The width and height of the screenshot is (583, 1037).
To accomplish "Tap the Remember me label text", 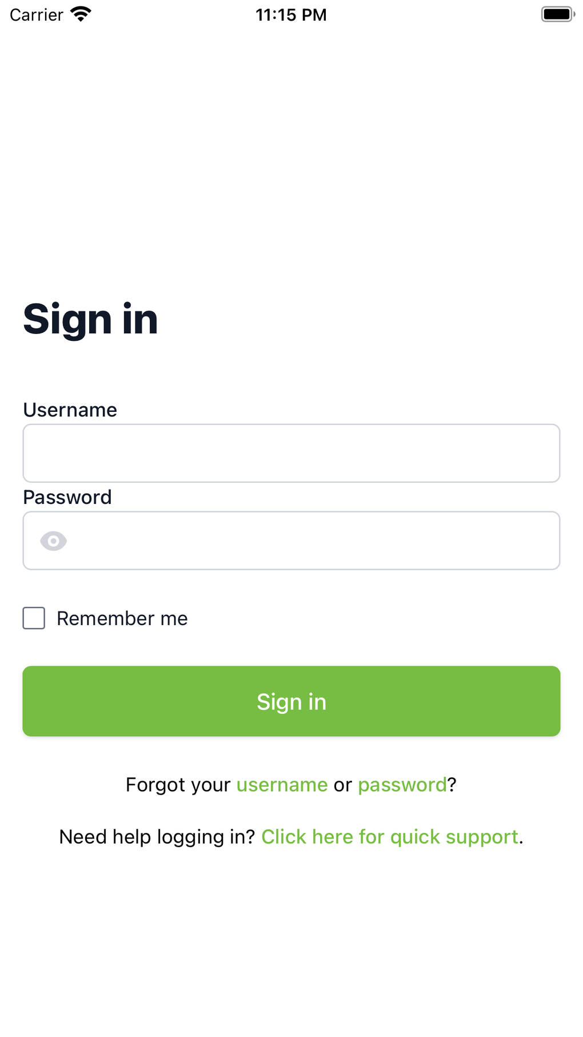I will (x=122, y=618).
